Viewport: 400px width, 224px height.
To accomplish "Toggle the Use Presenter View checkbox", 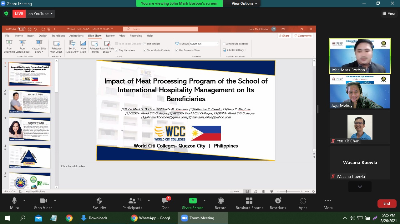I will click(x=177, y=50).
